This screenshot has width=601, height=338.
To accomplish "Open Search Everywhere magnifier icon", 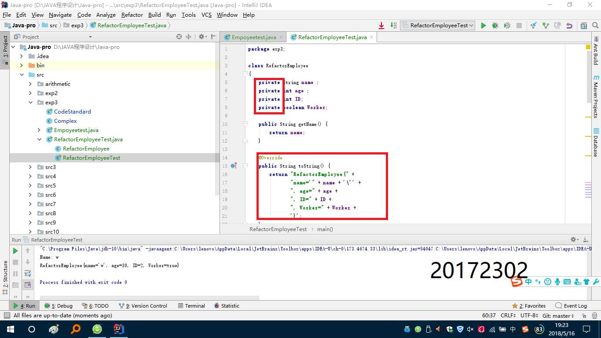I will click(595, 26).
